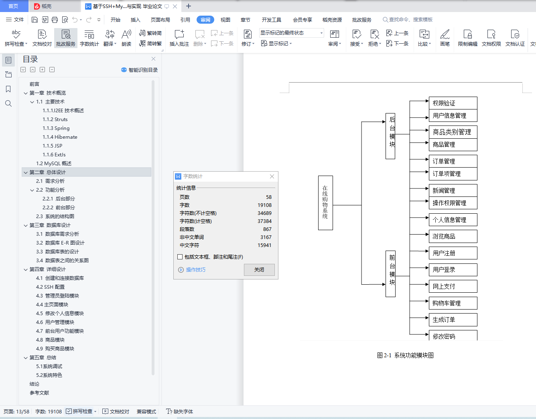Screen dimensions: 536x419
Task: Click the print icon in quick access bar
Action: [x=55, y=20]
